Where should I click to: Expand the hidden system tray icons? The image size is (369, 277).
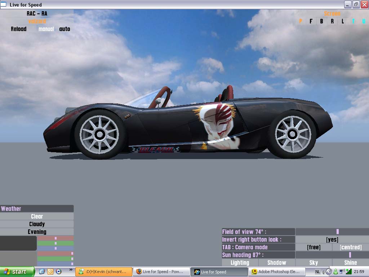click(329, 272)
